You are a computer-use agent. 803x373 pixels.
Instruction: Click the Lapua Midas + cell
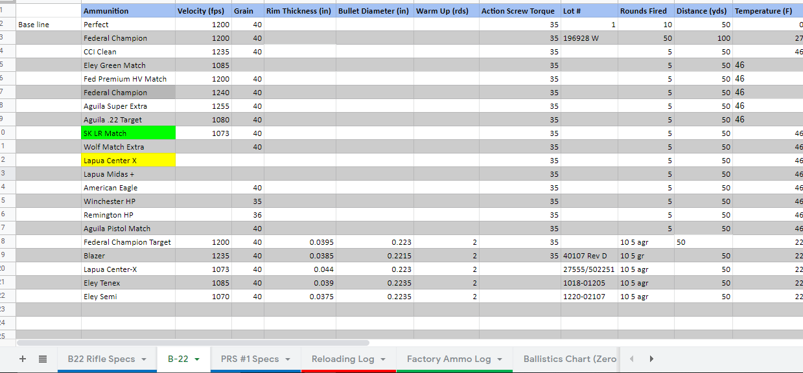click(128, 174)
